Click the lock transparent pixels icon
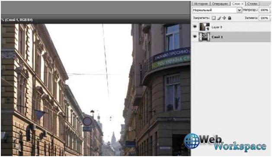272x157 pixels. coord(214,18)
